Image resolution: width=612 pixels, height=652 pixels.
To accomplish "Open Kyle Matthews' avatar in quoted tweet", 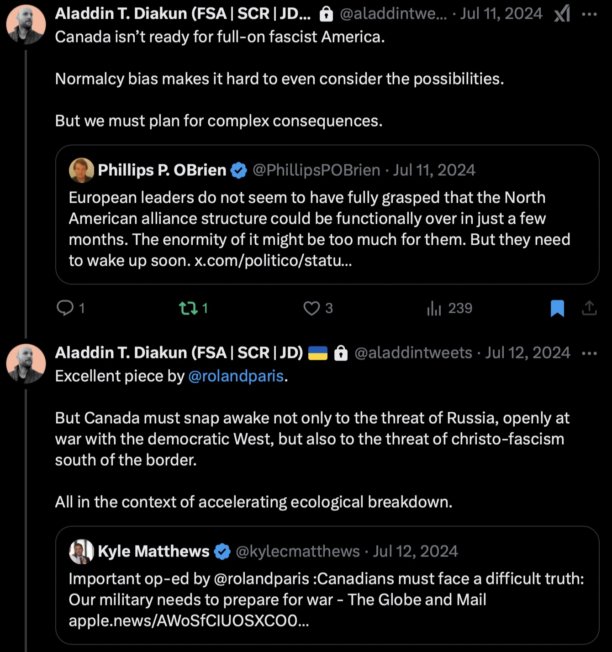I will pos(81,551).
